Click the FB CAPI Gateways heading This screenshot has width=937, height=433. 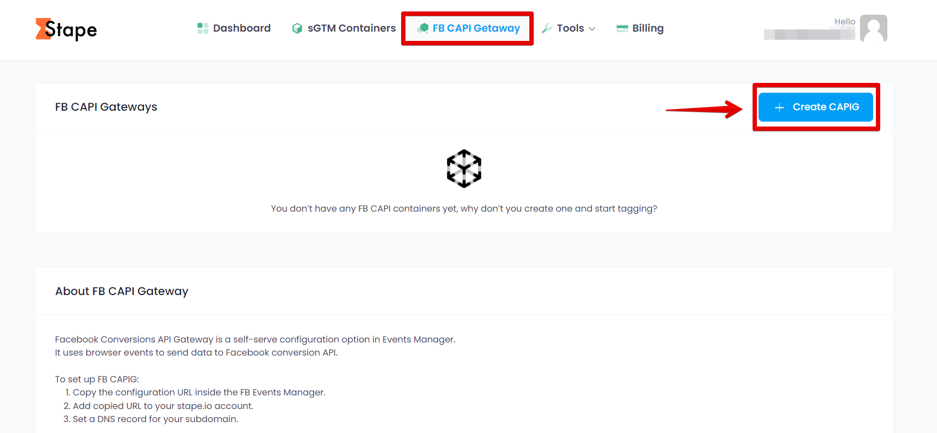(x=106, y=107)
